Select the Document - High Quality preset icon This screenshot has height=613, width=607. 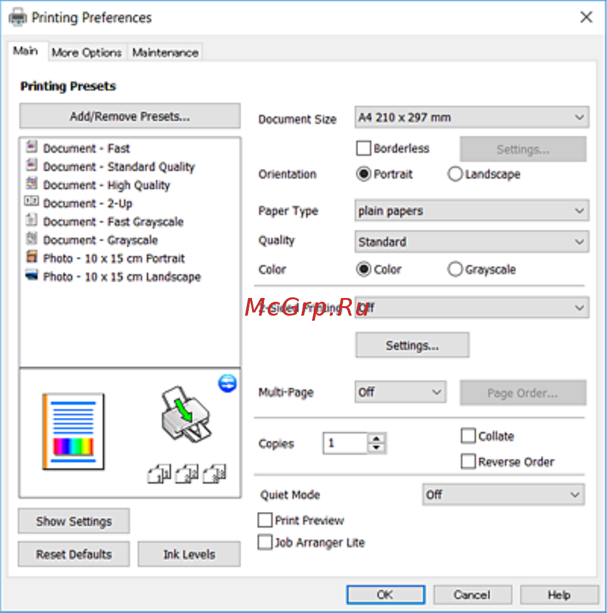32,184
